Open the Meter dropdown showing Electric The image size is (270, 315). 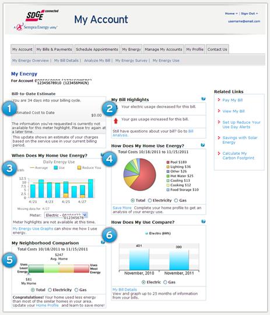[x=66, y=215]
